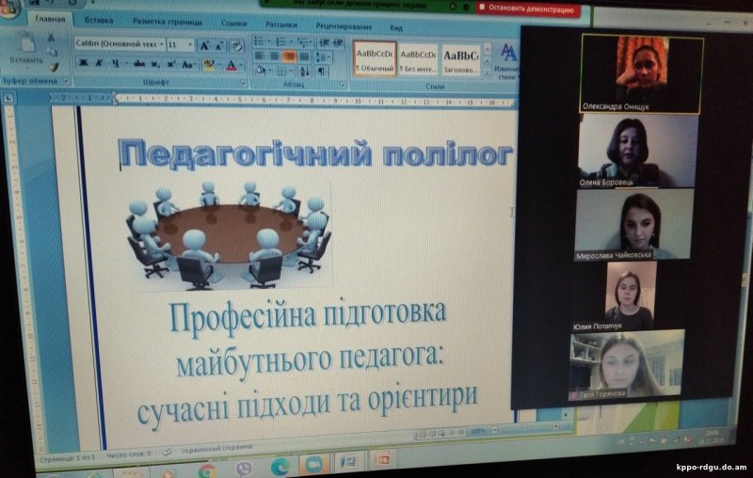The height and width of the screenshot is (478, 753).
Task: Click the Format Painter brush icon
Action: point(54,67)
